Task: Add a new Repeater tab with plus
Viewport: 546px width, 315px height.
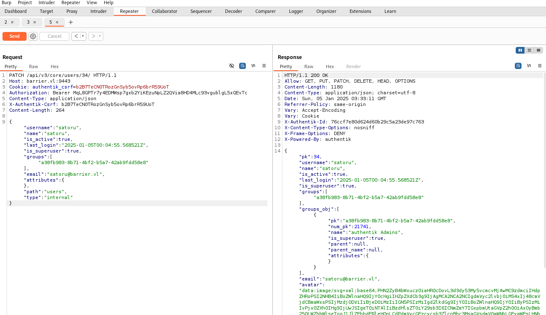Action: coord(71,22)
